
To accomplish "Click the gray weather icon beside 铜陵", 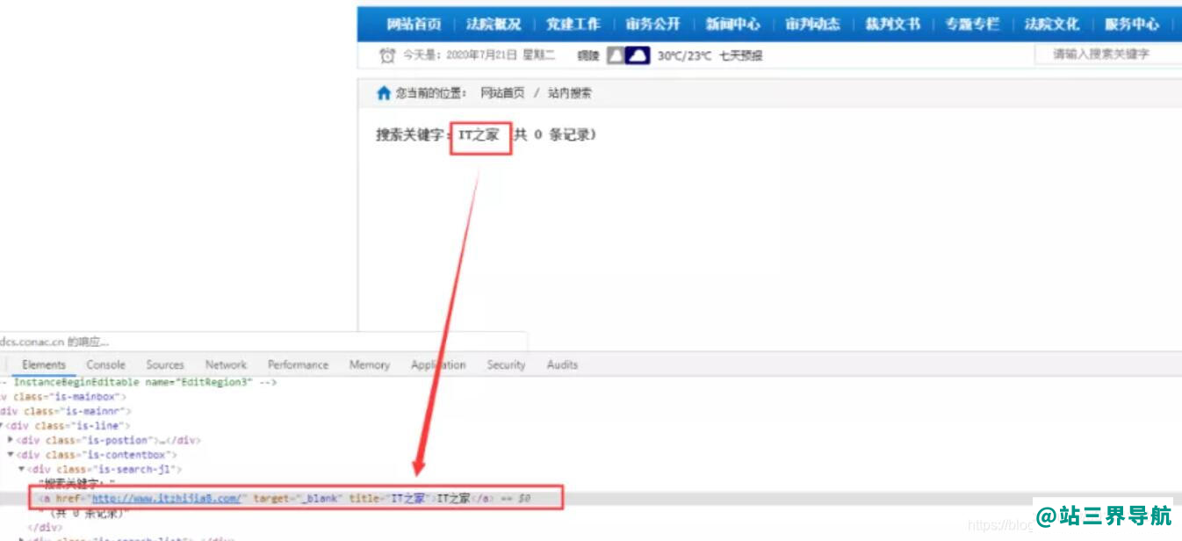I will (x=616, y=55).
